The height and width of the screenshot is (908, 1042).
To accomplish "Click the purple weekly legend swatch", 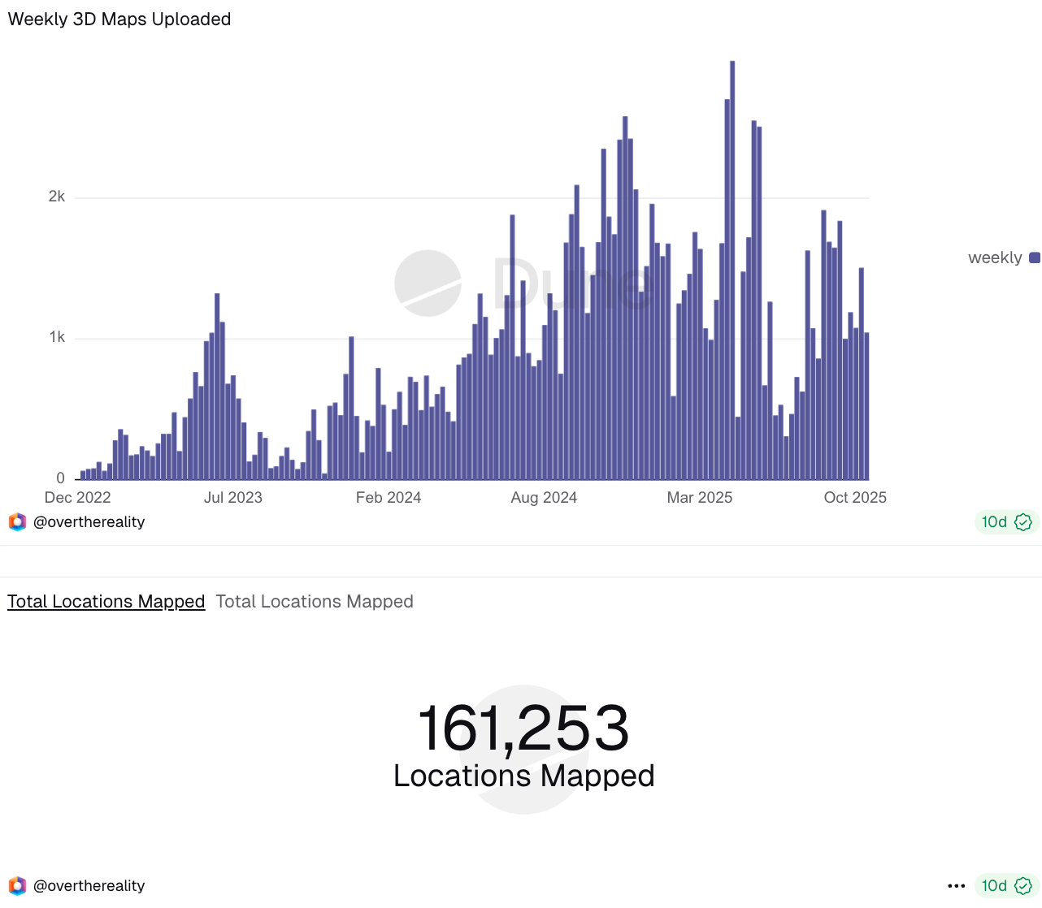I will (1035, 258).
